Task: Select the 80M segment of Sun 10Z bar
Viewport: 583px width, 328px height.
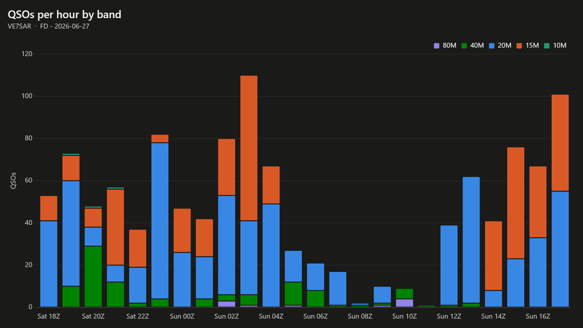Action: (x=405, y=303)
